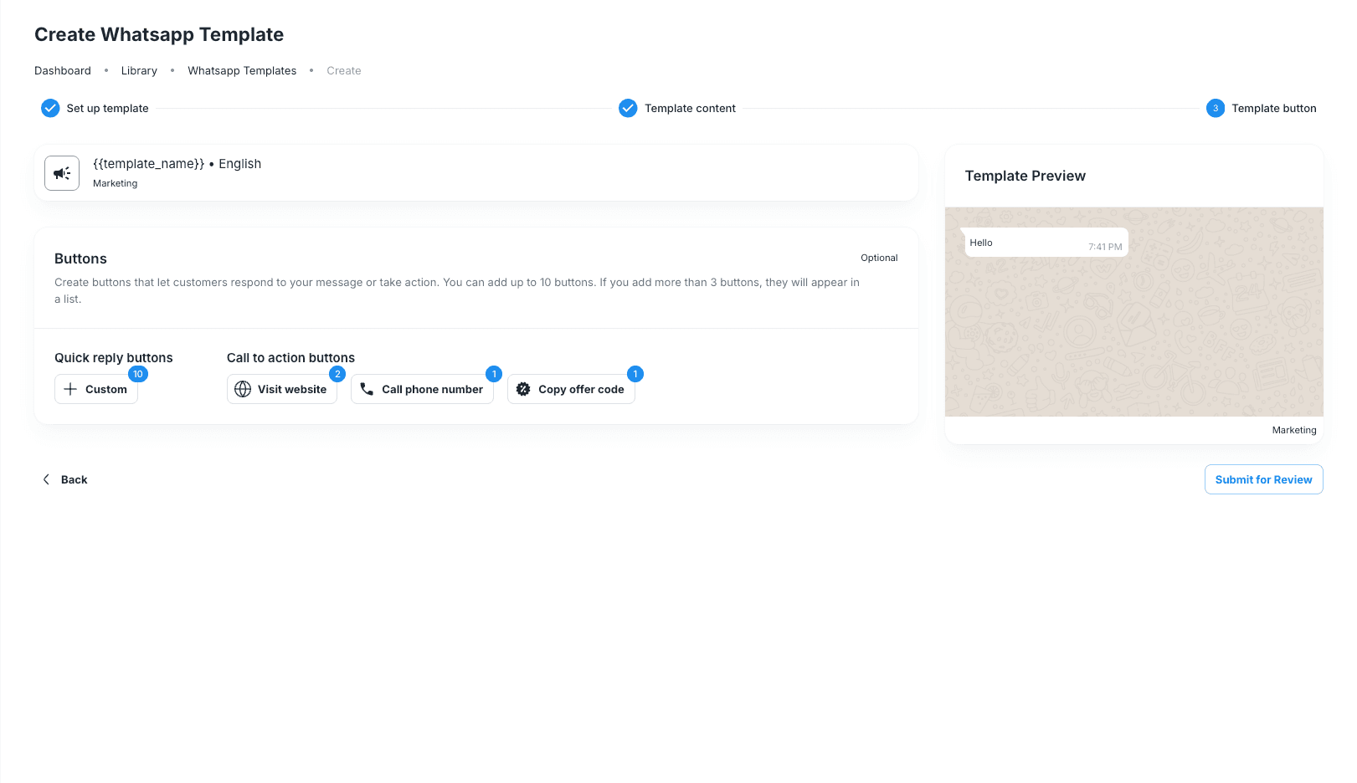Open the Dashboard breadcrumb
Image resolution: width=1357 pixels, height=783 pixels.
[x=63, y=70]
